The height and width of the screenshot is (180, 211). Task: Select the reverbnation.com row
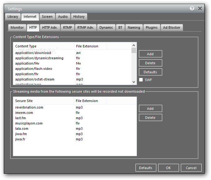75,107
